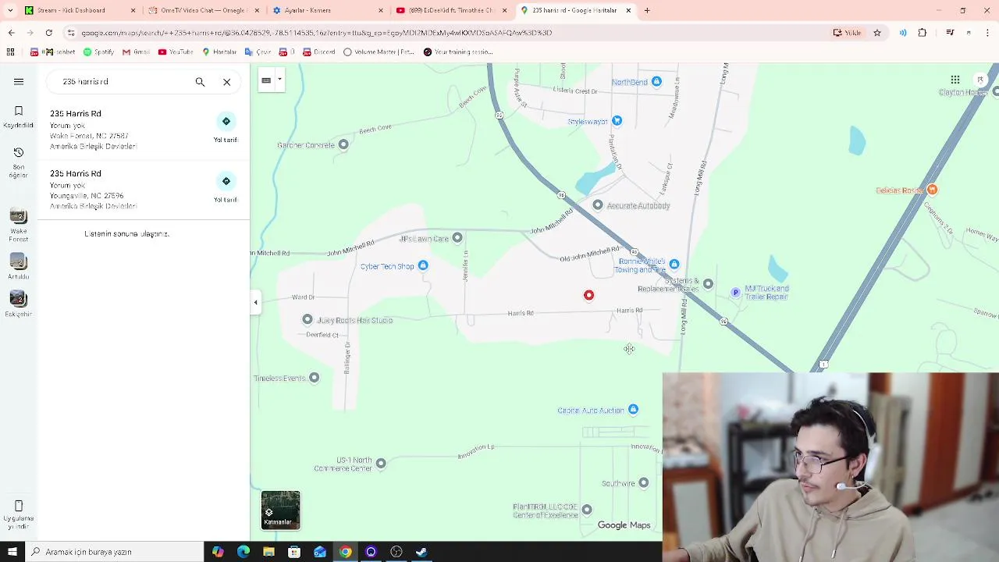Click the Windows taskbar search box
Viewport: 999px width, 562px height.
[x=114, y=552]
